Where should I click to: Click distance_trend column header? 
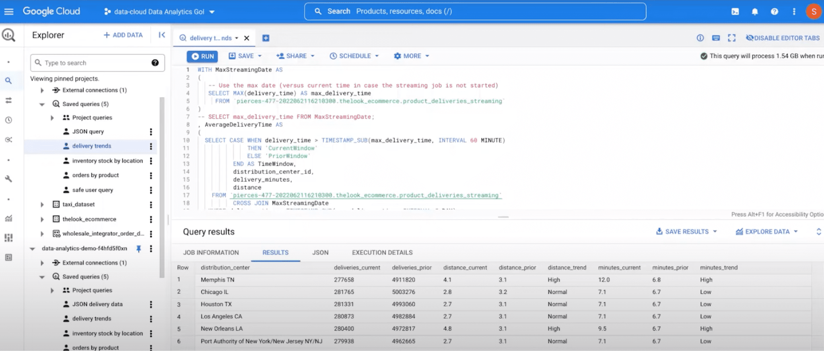(566, 267)
